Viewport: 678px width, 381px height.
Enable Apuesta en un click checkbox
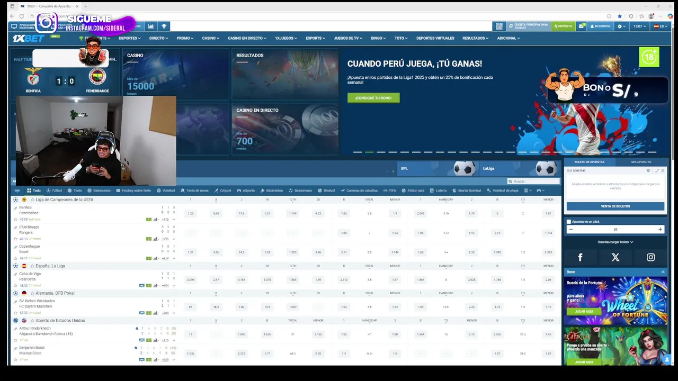click(569, 222)
